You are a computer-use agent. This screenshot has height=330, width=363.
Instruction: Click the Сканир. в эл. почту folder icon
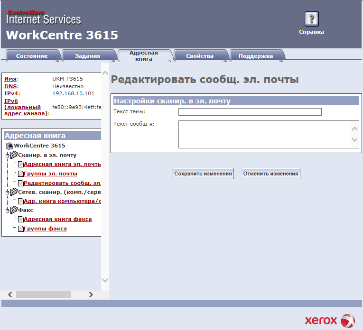[14, 155]
